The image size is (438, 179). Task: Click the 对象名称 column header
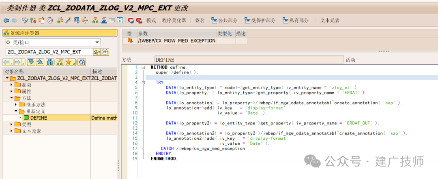[x=47, y=71]
